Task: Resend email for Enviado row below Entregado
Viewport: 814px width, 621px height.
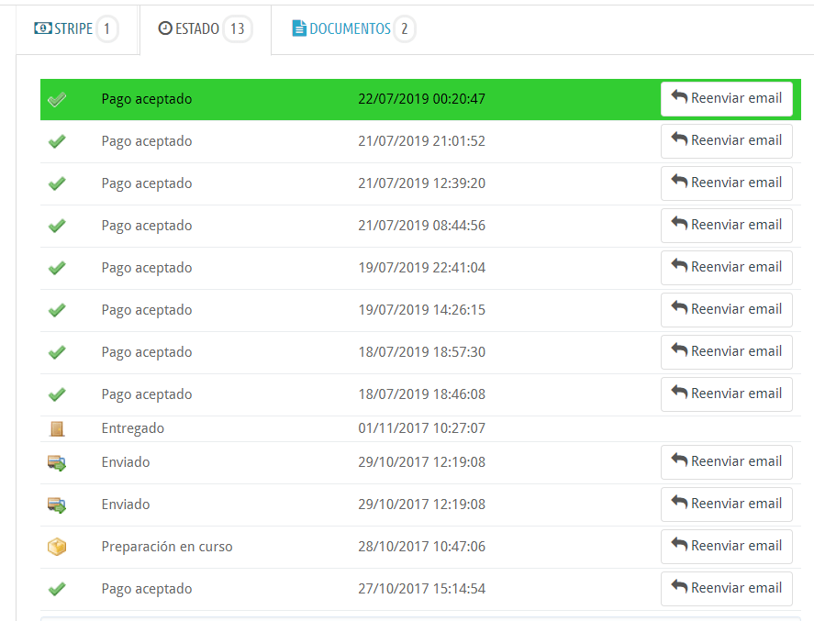Action: tap(726, 461)
